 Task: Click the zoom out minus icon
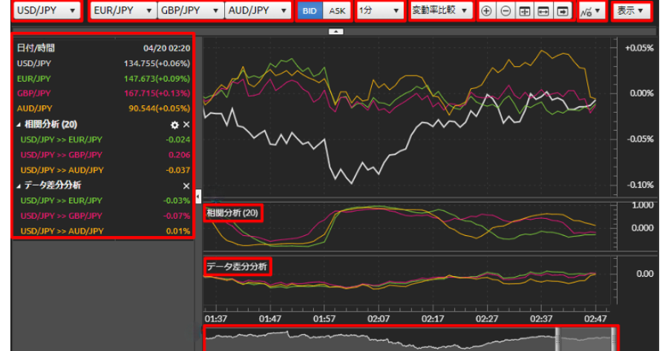pos(505,11)
